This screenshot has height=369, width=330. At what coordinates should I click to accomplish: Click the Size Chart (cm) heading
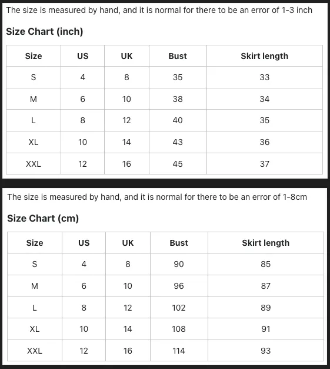click(x=43, y=218)
